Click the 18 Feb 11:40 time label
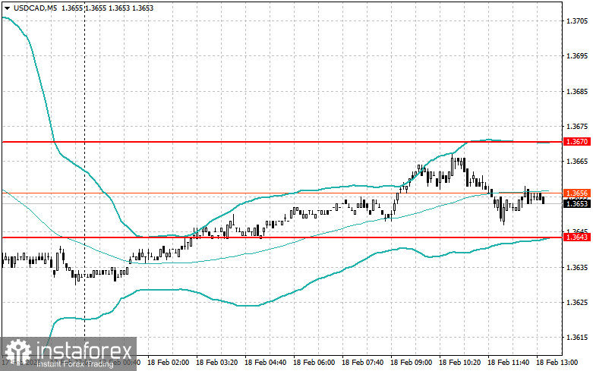593x371 pixels. pyautogui.click(x=508, y=363)
